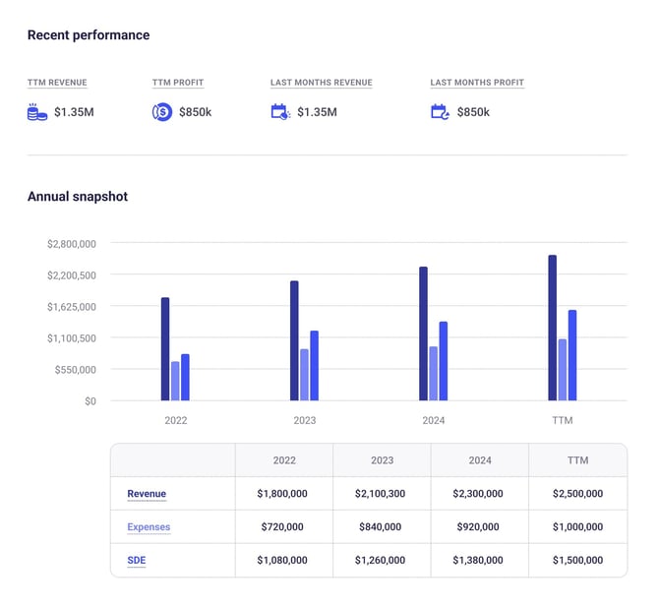Click the LAST MONTHS REVENUE label
This screenshot has width=659, height=607.
[321, 83]
